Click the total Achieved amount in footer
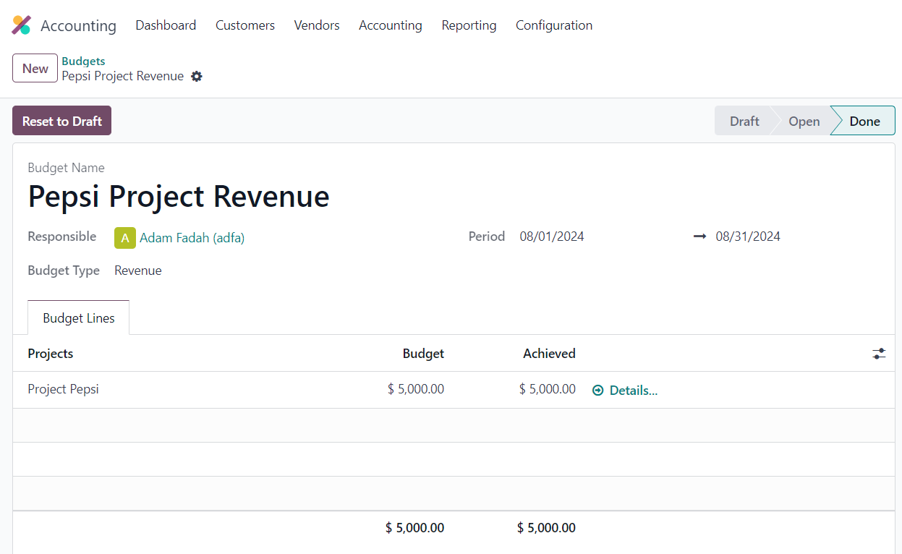Image resolution: width=902 pixels, height=554 pixels. (547, 528)
